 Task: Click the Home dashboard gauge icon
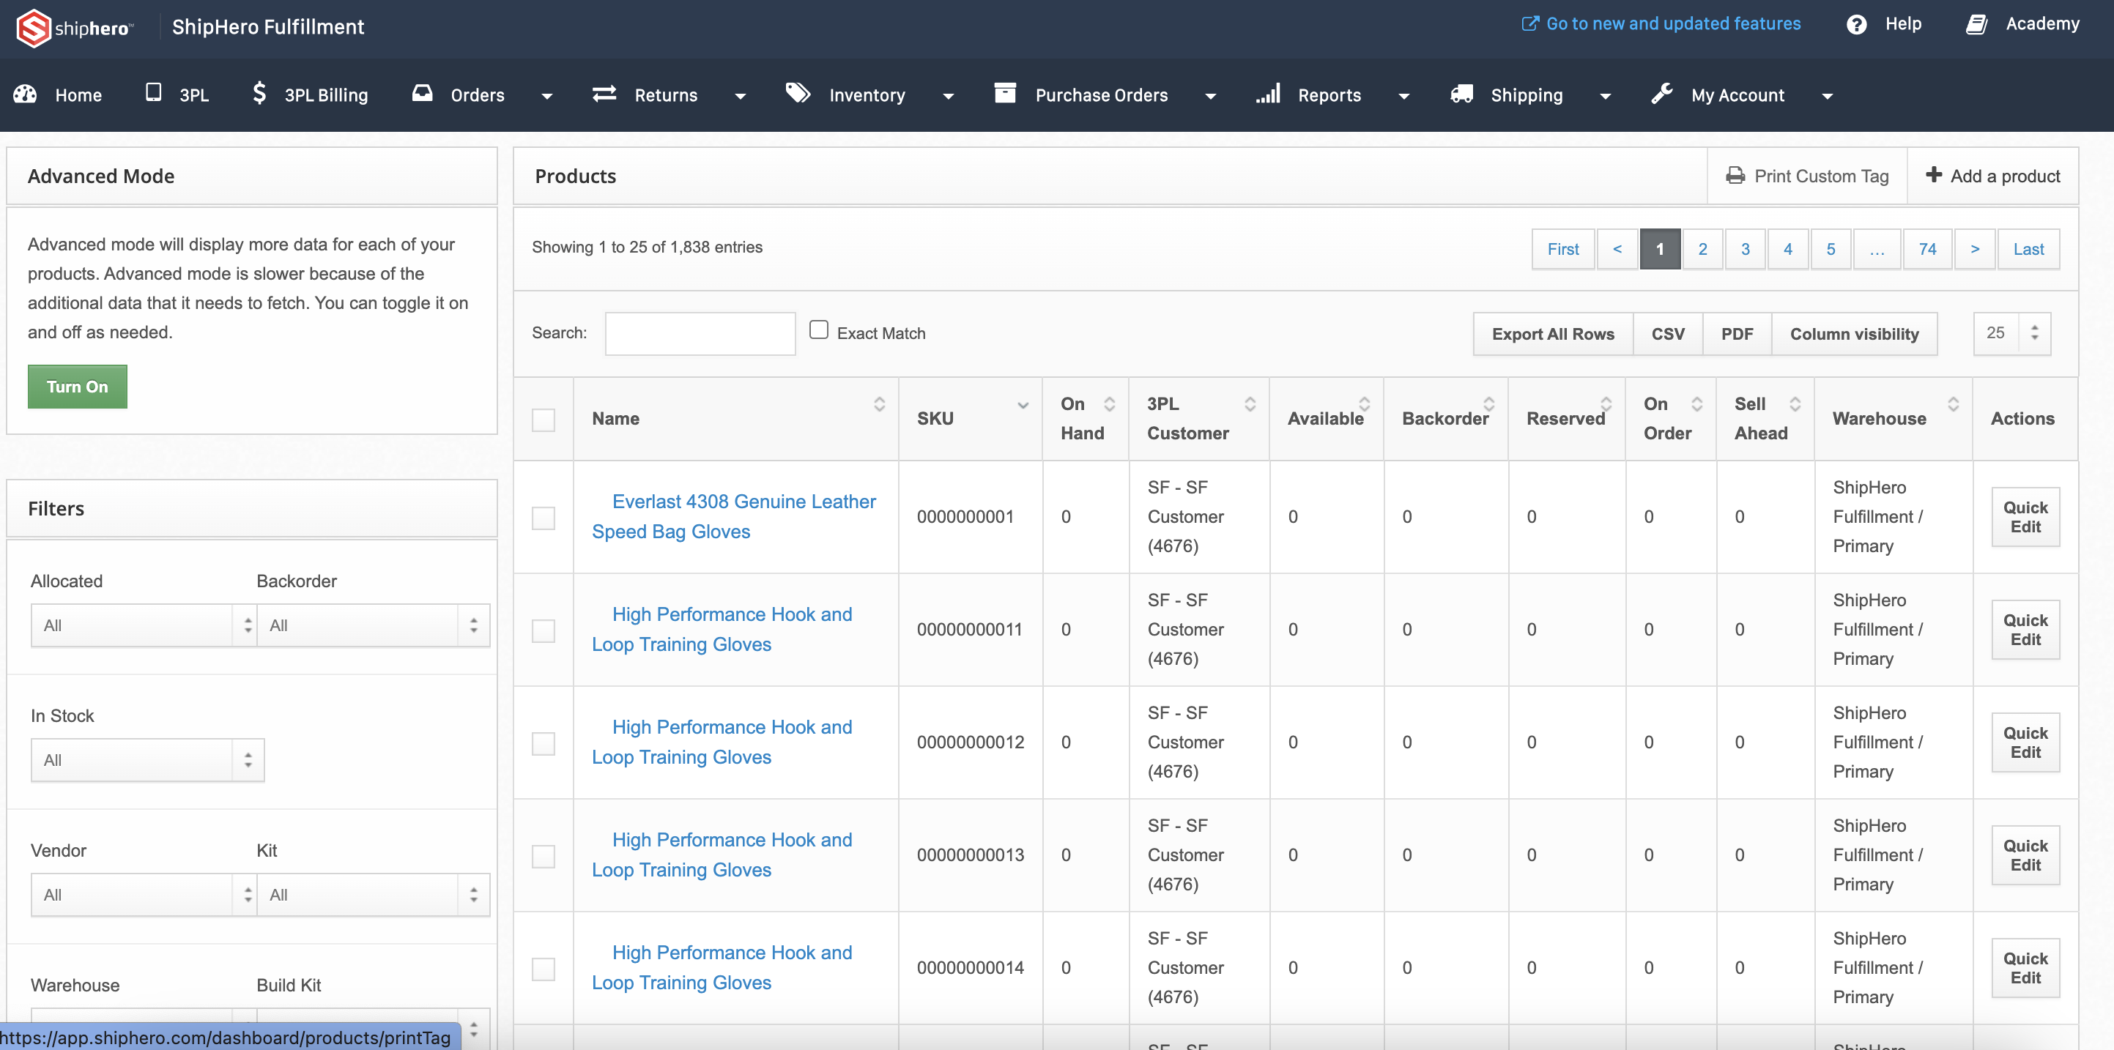[x=26, y=94]
